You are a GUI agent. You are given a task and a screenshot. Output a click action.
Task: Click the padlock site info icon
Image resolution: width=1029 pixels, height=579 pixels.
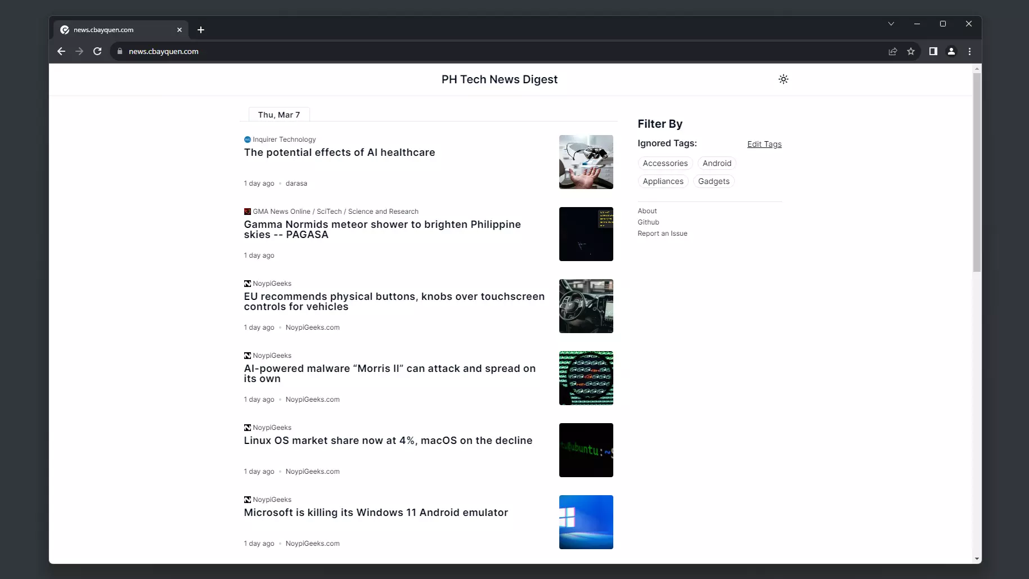point(119,51)
